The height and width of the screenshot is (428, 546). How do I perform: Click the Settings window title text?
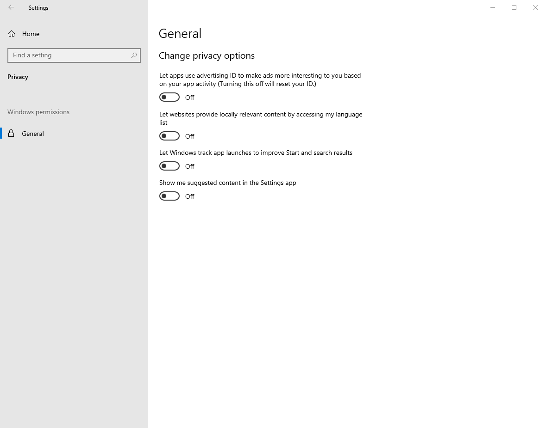click(38, 8)
